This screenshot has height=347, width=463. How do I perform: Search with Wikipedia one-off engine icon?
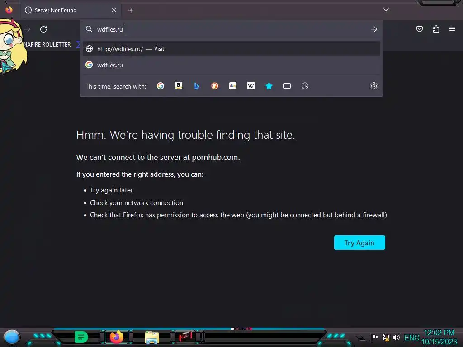(x=250, y=86)
